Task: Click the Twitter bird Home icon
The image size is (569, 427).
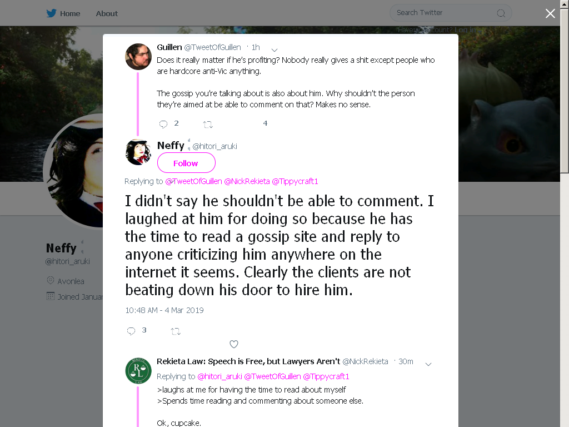Action: click(x=51, y=13)
